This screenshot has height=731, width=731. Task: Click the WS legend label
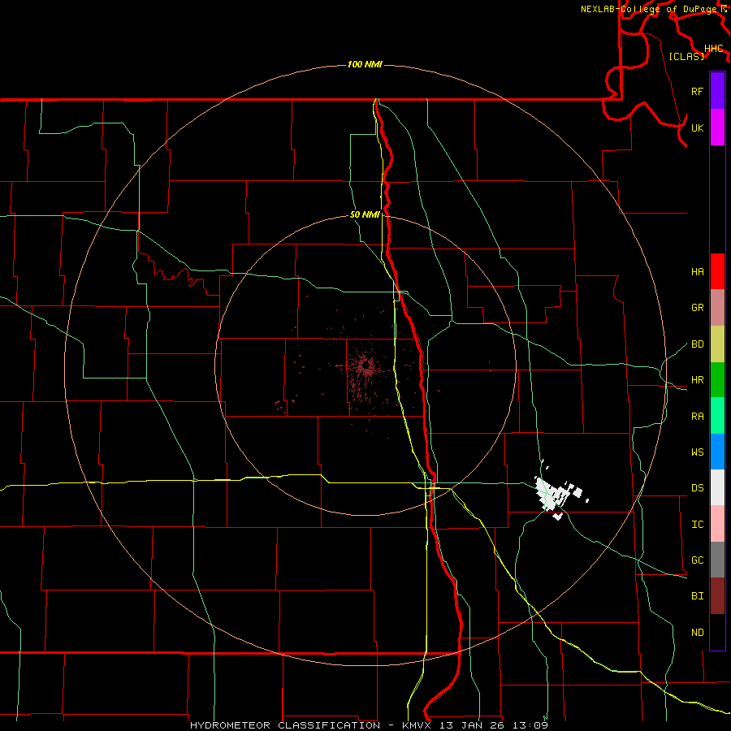coord(697,452)
